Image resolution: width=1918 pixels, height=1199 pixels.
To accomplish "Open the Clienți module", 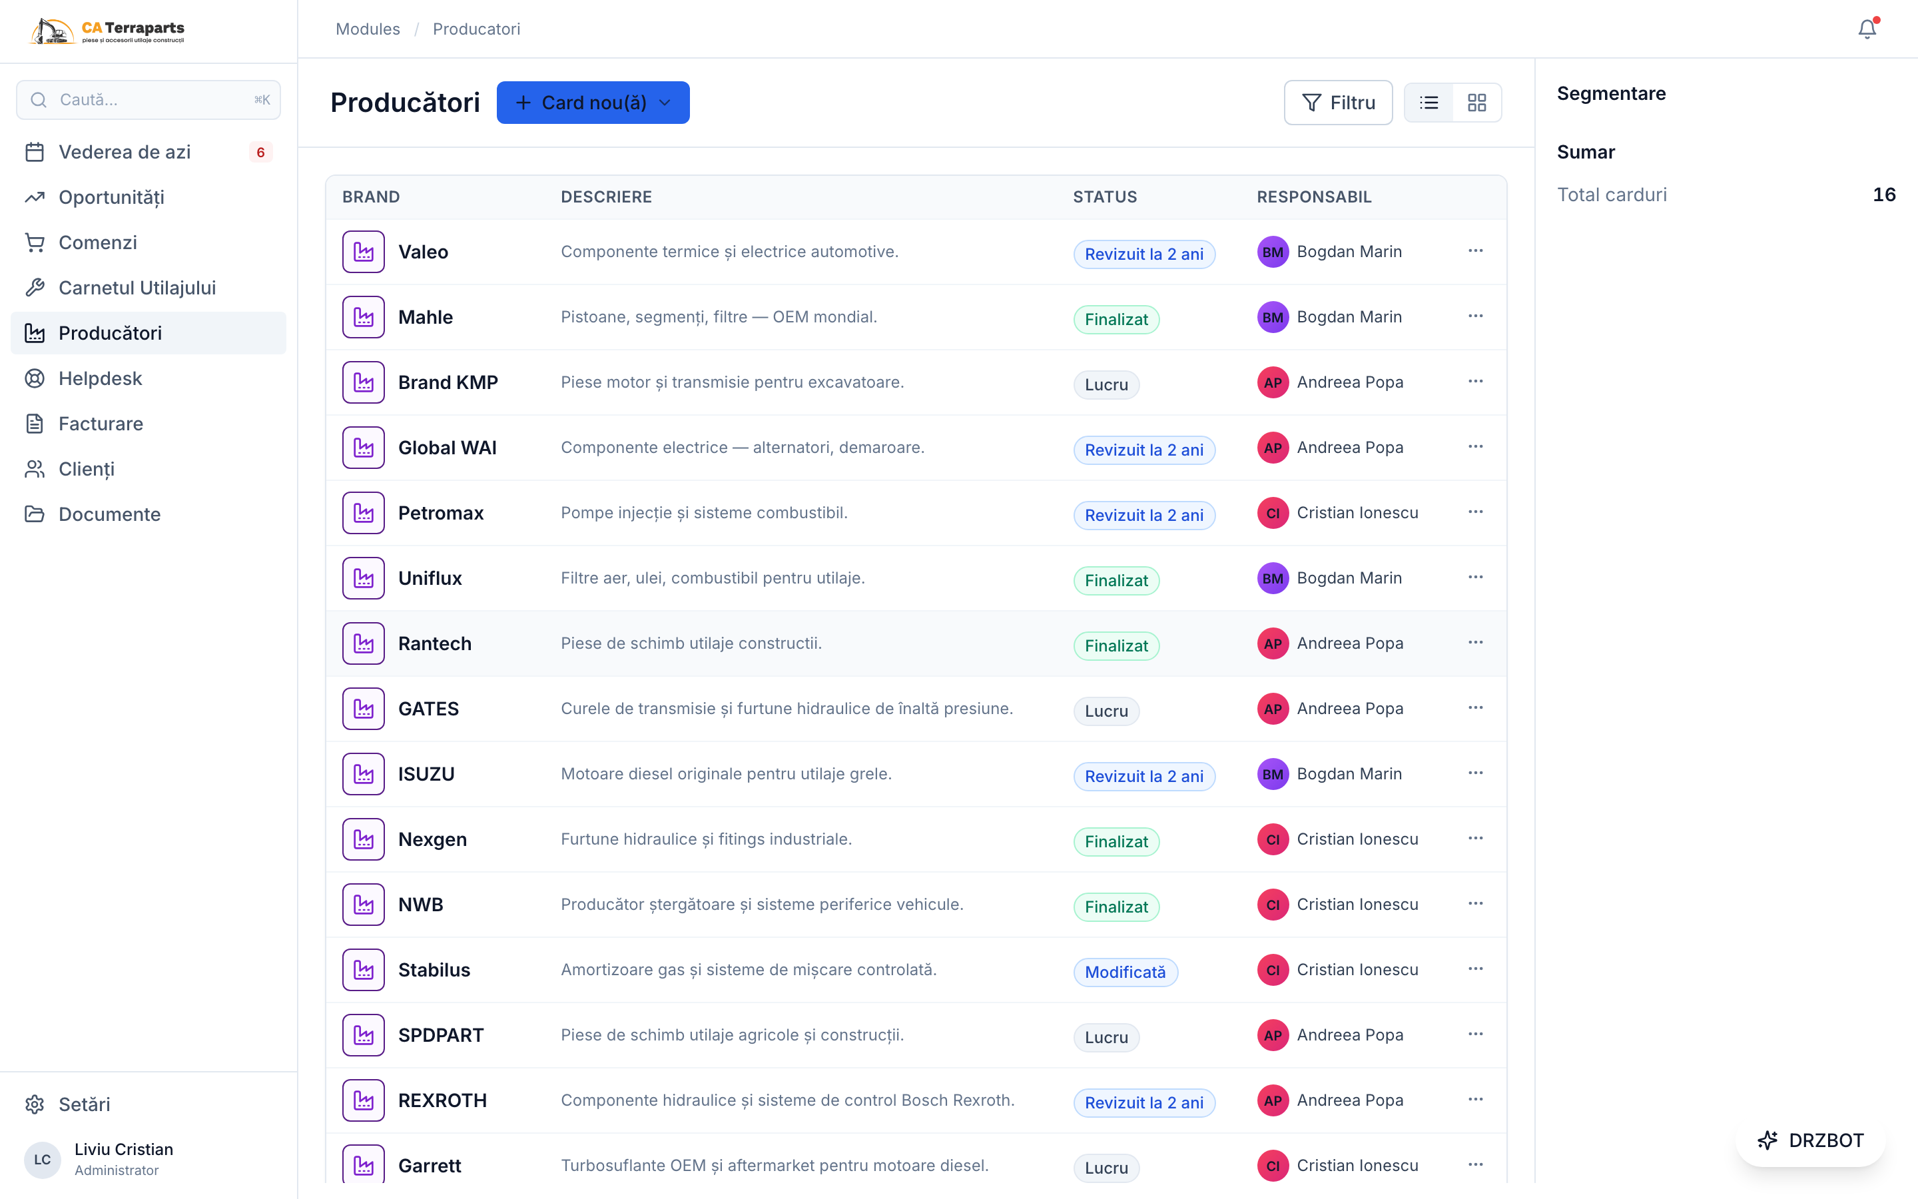I will pyautogui.click(x=149, y=469).
